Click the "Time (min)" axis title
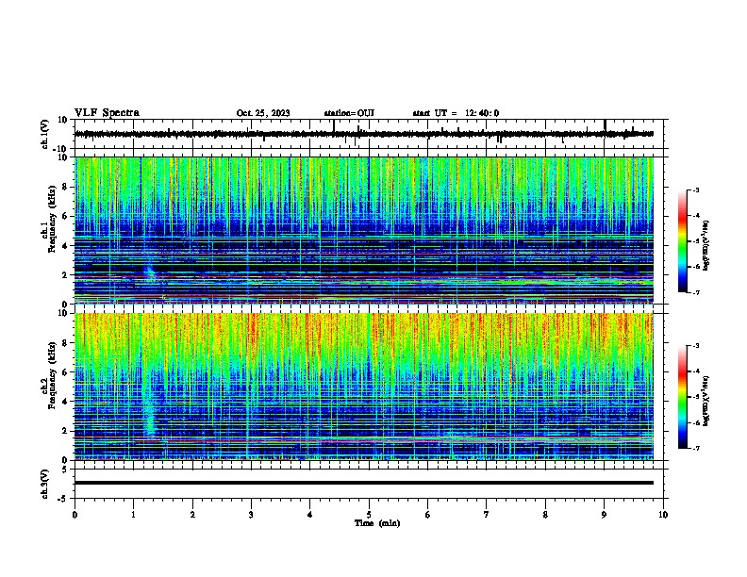 pyautogui.click(x=377, y=523)
